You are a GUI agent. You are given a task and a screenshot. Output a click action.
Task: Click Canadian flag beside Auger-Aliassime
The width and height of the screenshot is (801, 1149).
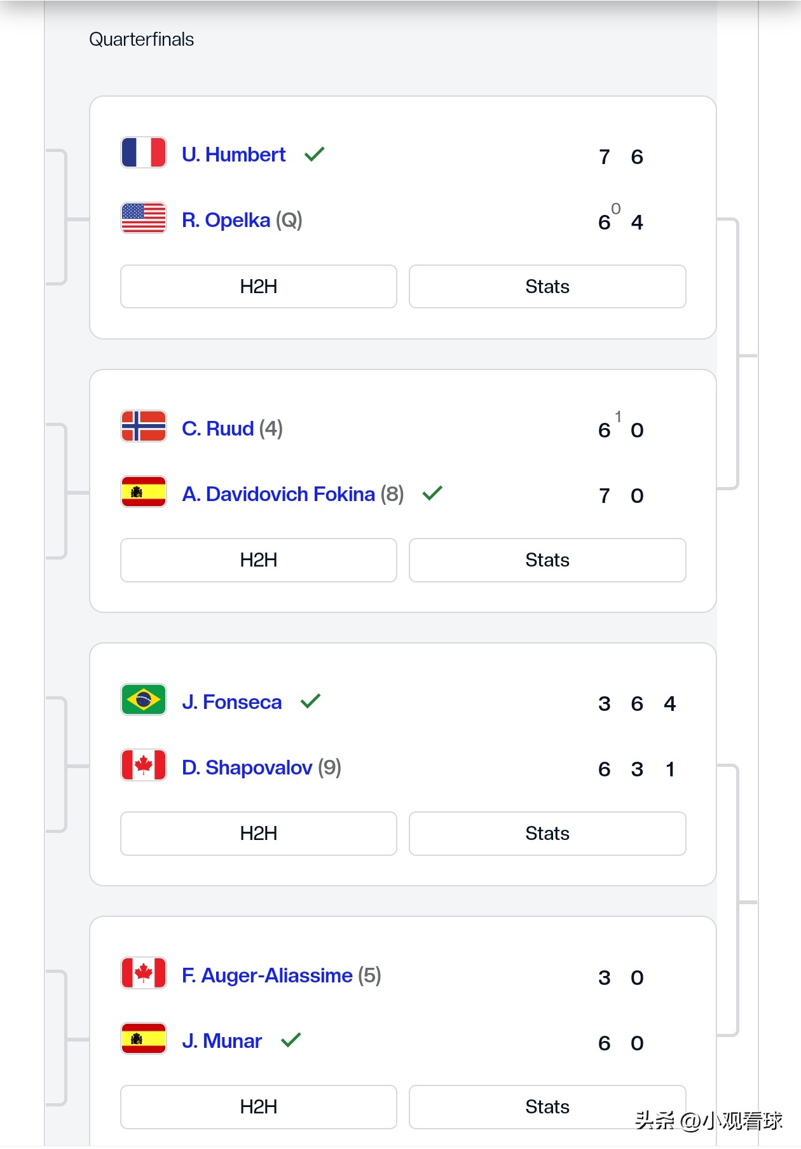pyautogui.click(x=144, y=973)
